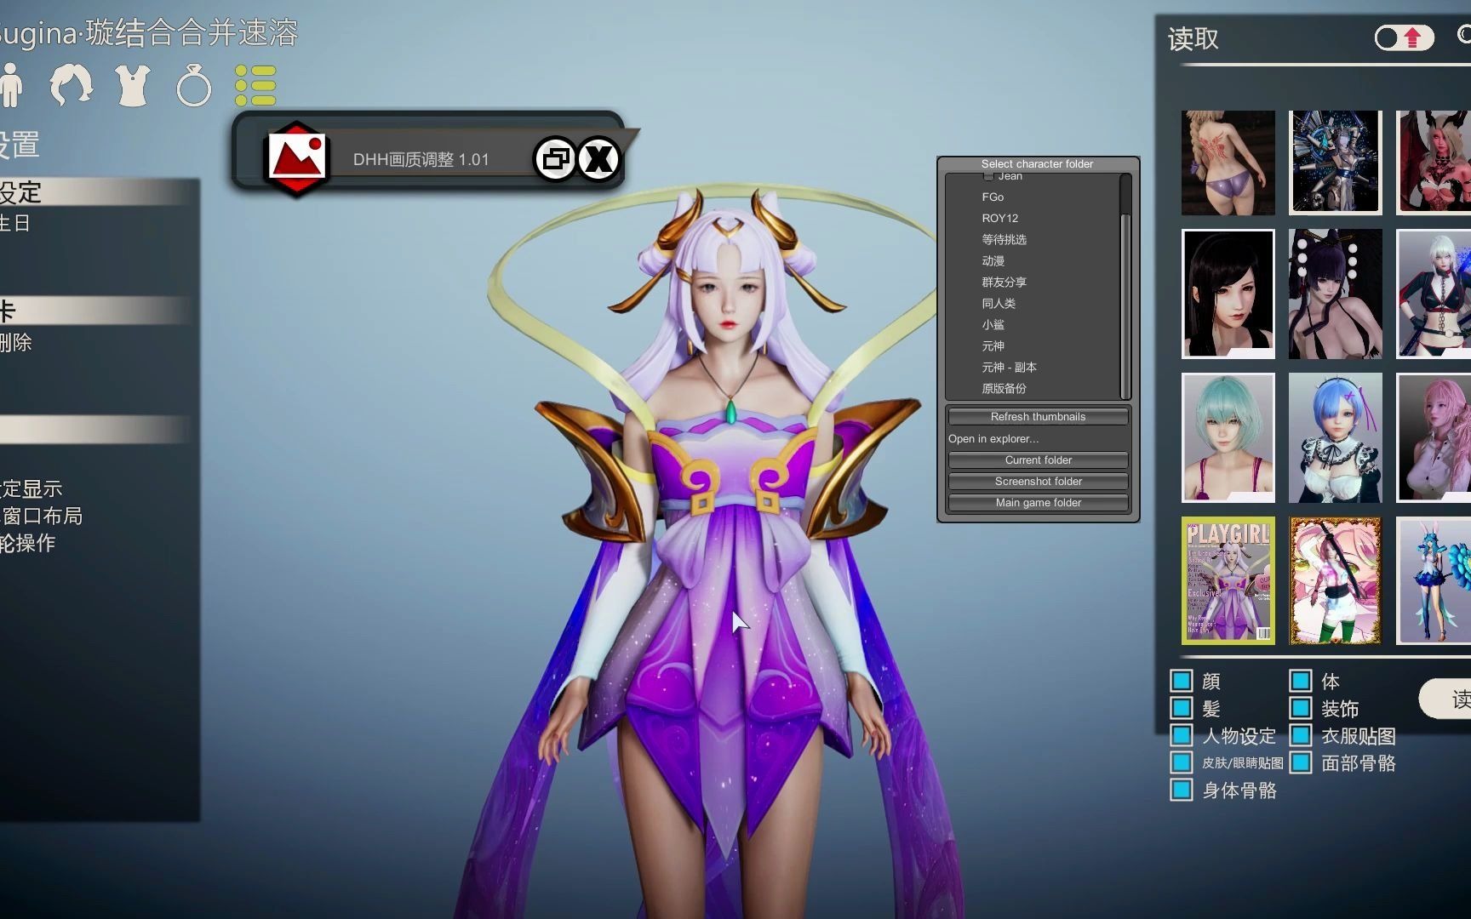Collapse the Jean folder expander

[988, 175]
